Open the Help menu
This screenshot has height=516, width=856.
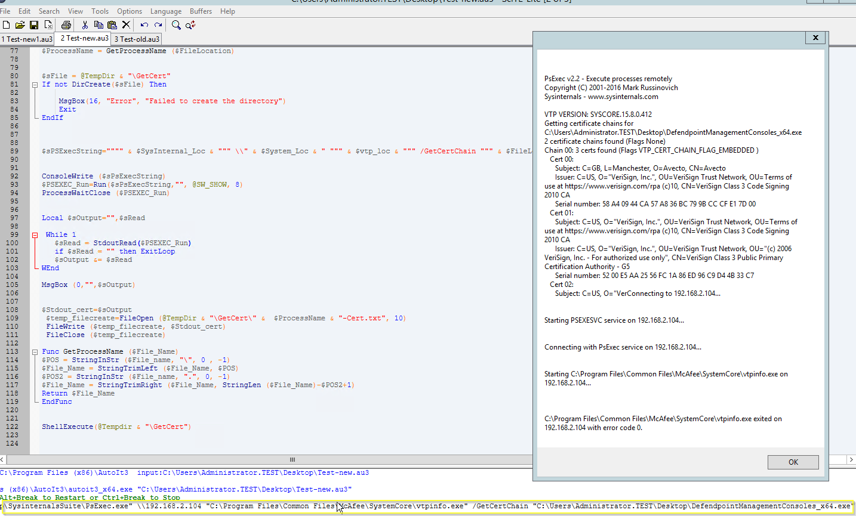pyautogui.click(x=227, y=11)
